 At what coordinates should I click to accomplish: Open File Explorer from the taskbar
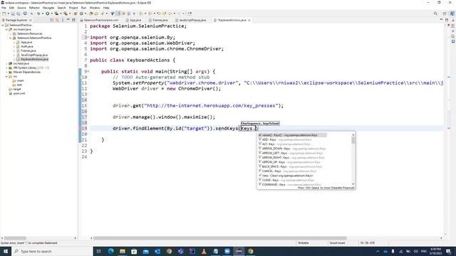(123, 251)
